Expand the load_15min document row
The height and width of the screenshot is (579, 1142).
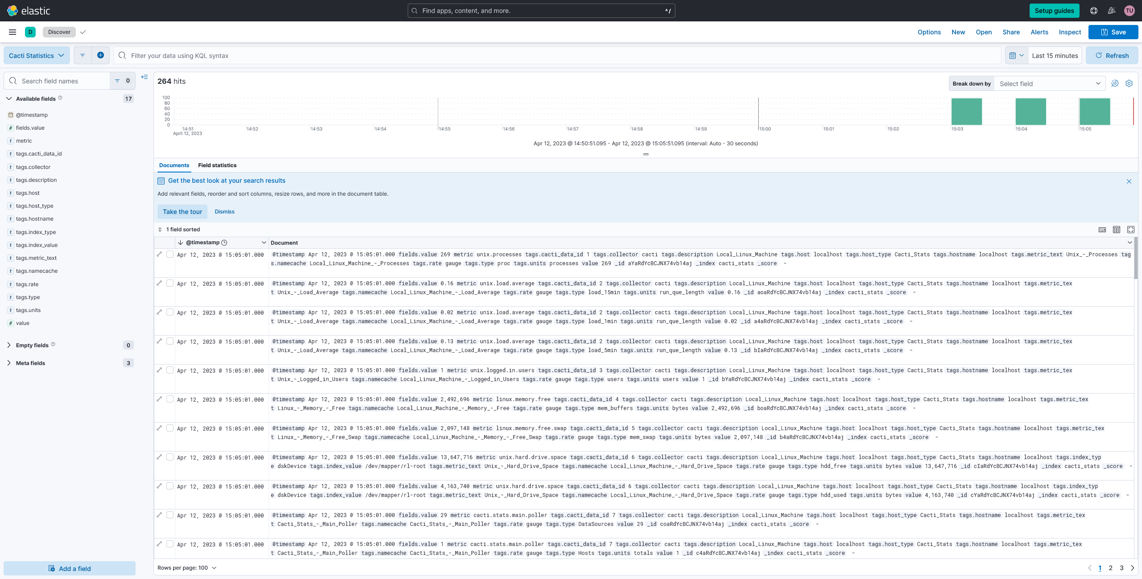point(160,283)
